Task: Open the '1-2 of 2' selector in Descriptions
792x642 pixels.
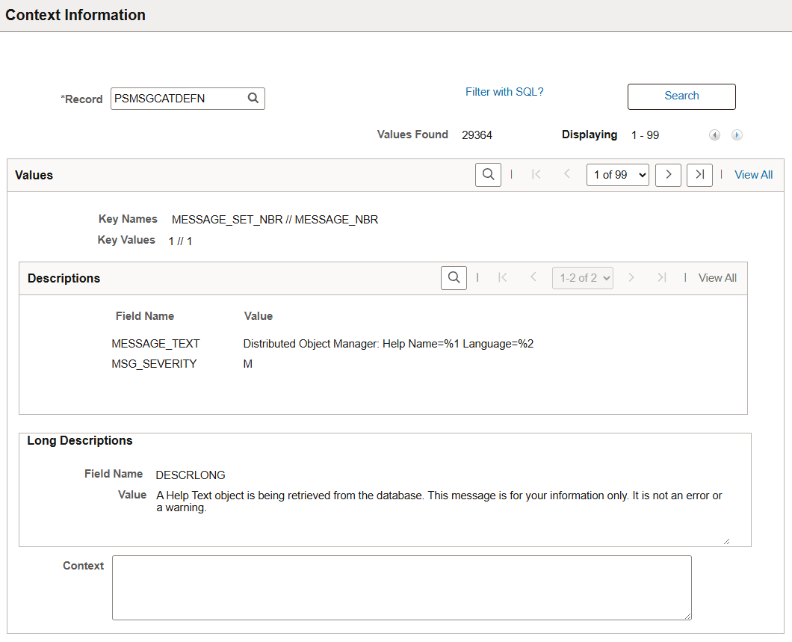Action: pyautogui.click(x=582, y=277)
